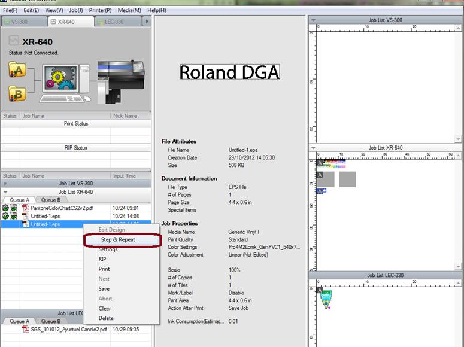Select color chart thumbnail in XR-640 layout

(332, 163)
